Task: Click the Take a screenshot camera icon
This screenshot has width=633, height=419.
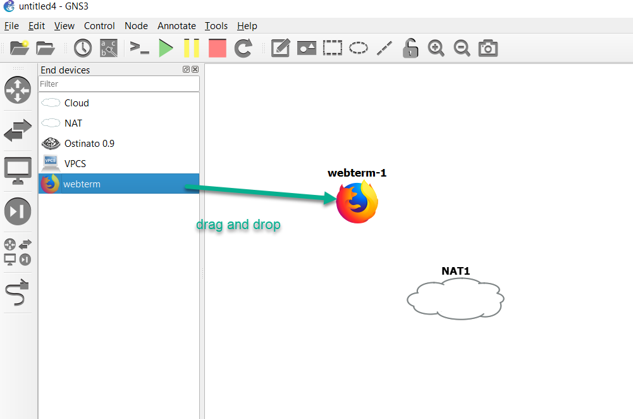Action: tap(488, 48)
